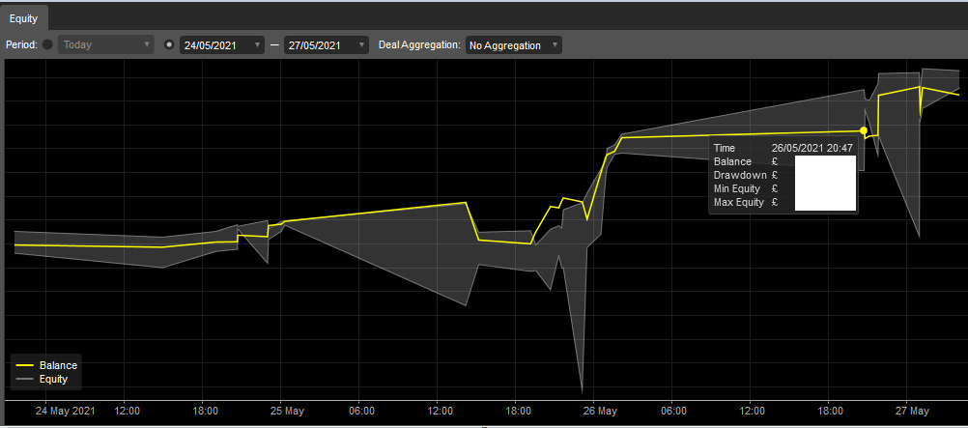The width and height of the screenshot is (968, 428).
Task: Open the No Aggregation dropdown
Action: coord(514,45)
